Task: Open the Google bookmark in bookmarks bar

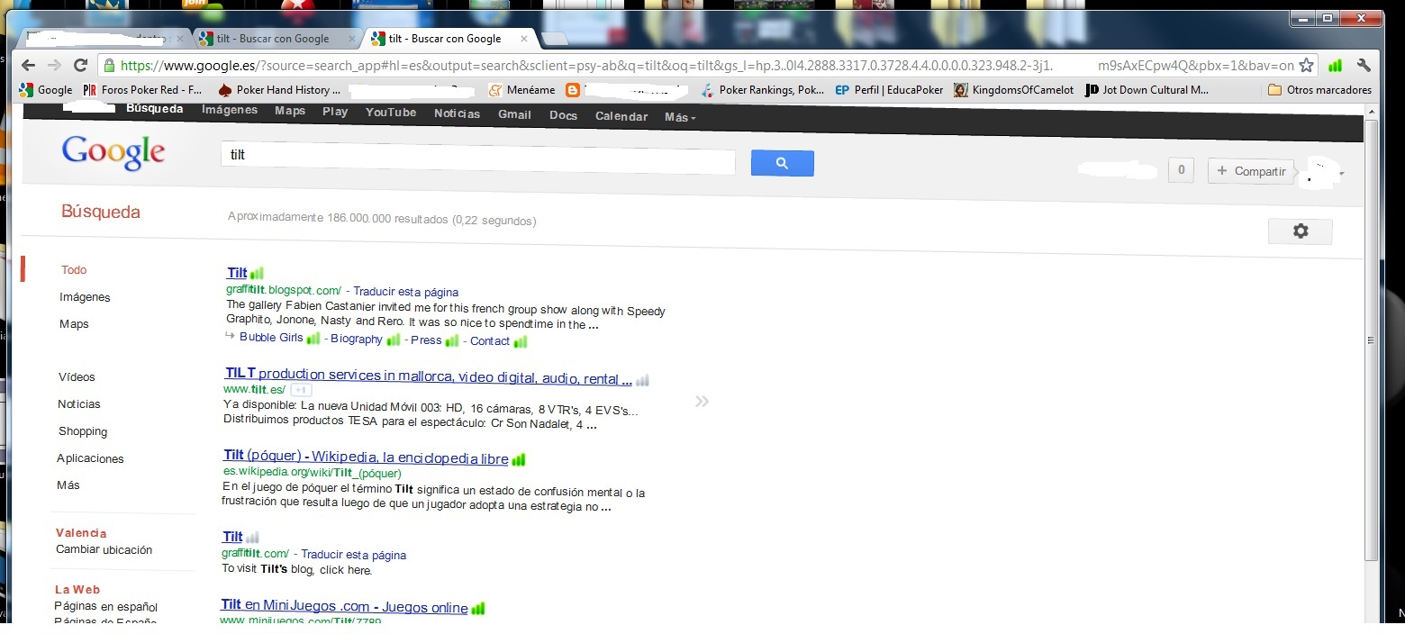Action: point(46,90)
